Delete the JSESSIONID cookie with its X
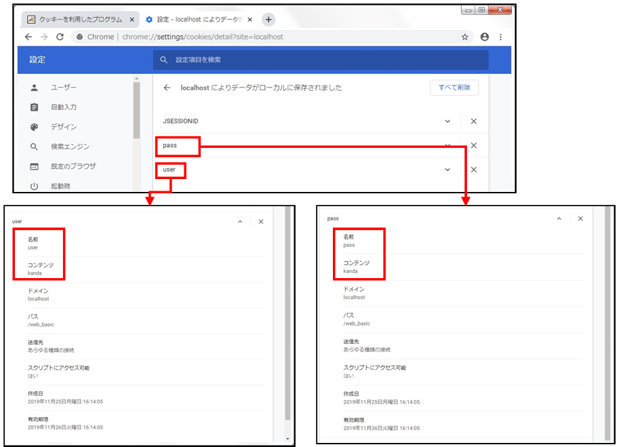The width and height of the screenshot is (619, 447). click(474, 121)
